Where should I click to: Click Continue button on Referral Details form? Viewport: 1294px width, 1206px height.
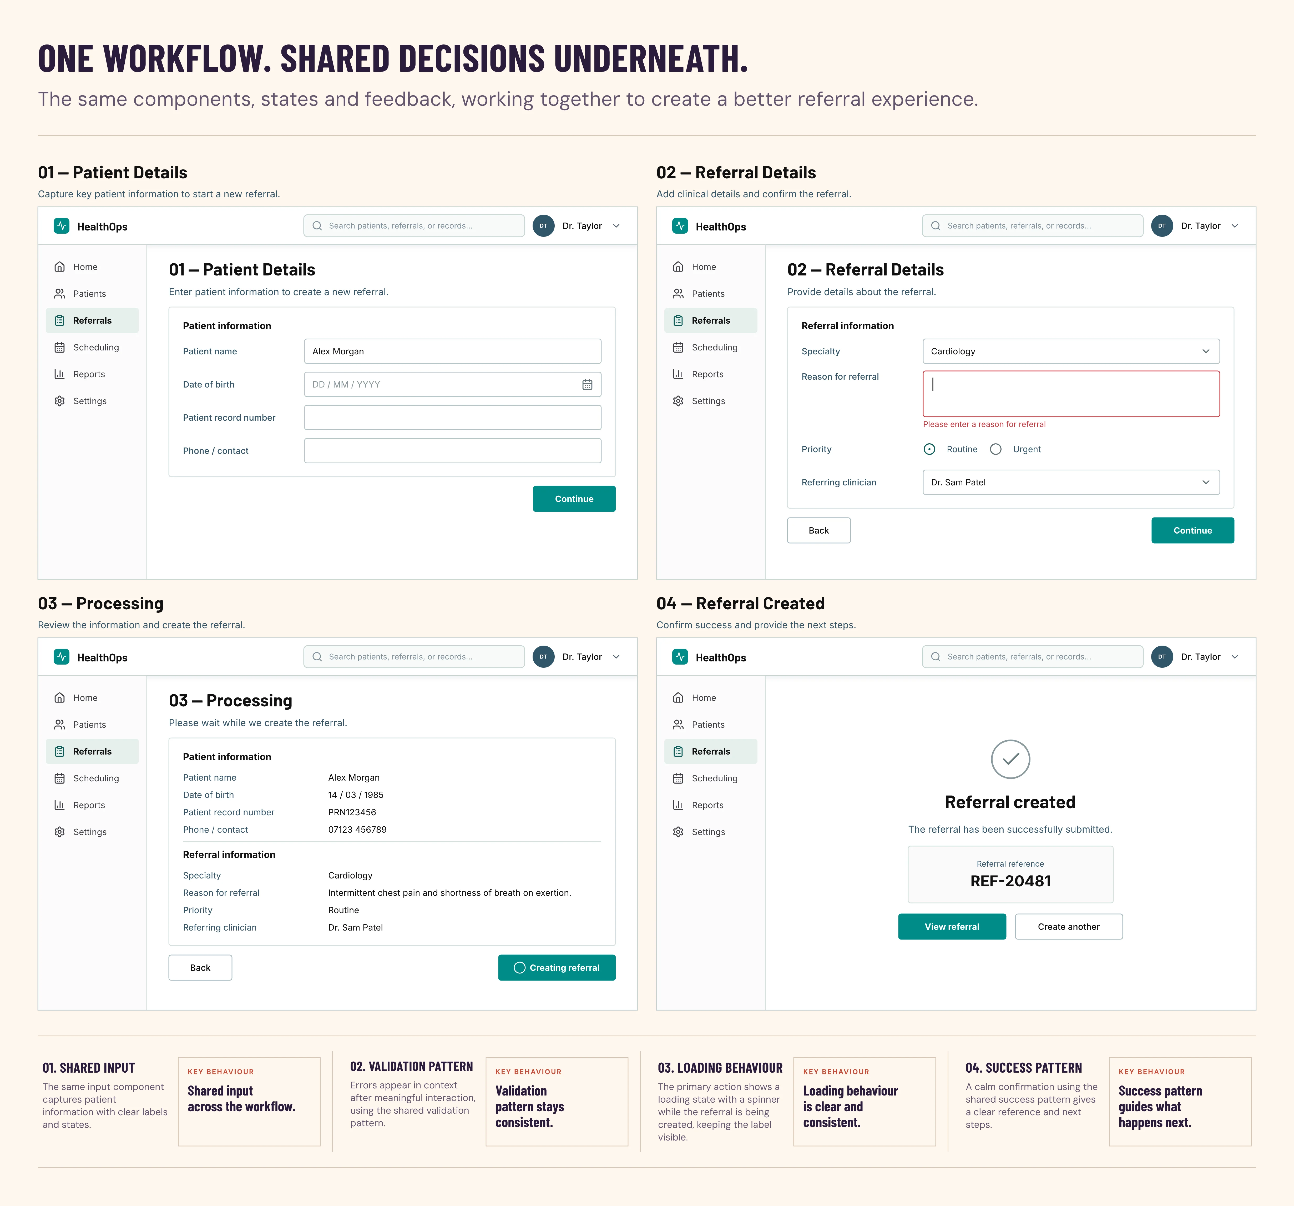coord(1192,531)
